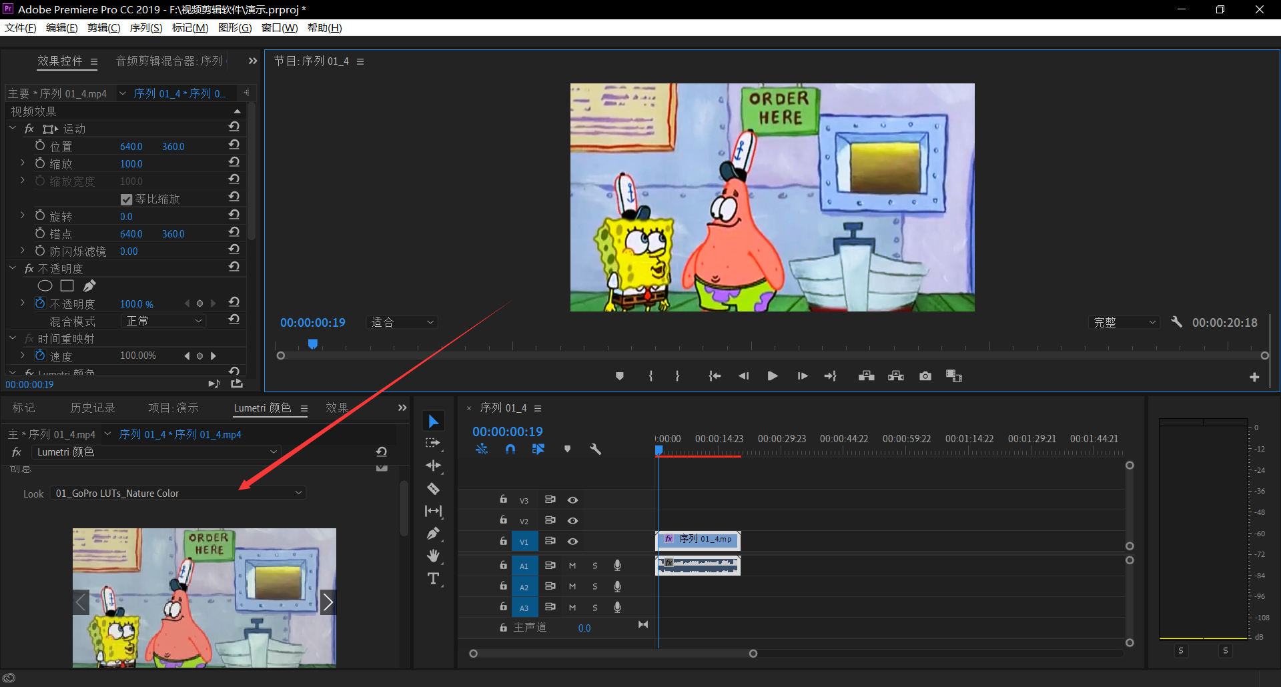Select the Razor tool in the tools panel
This screenshot has width=1281, height=687.
[x=433, y=489]
